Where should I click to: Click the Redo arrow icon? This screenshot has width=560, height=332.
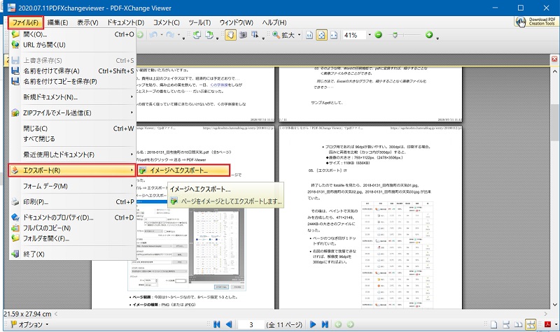pyautogui.click(x=170, y=35)
